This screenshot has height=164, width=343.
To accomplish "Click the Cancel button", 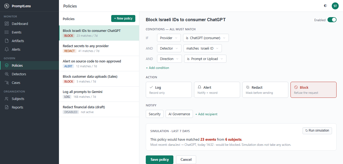I will [186, 159].
